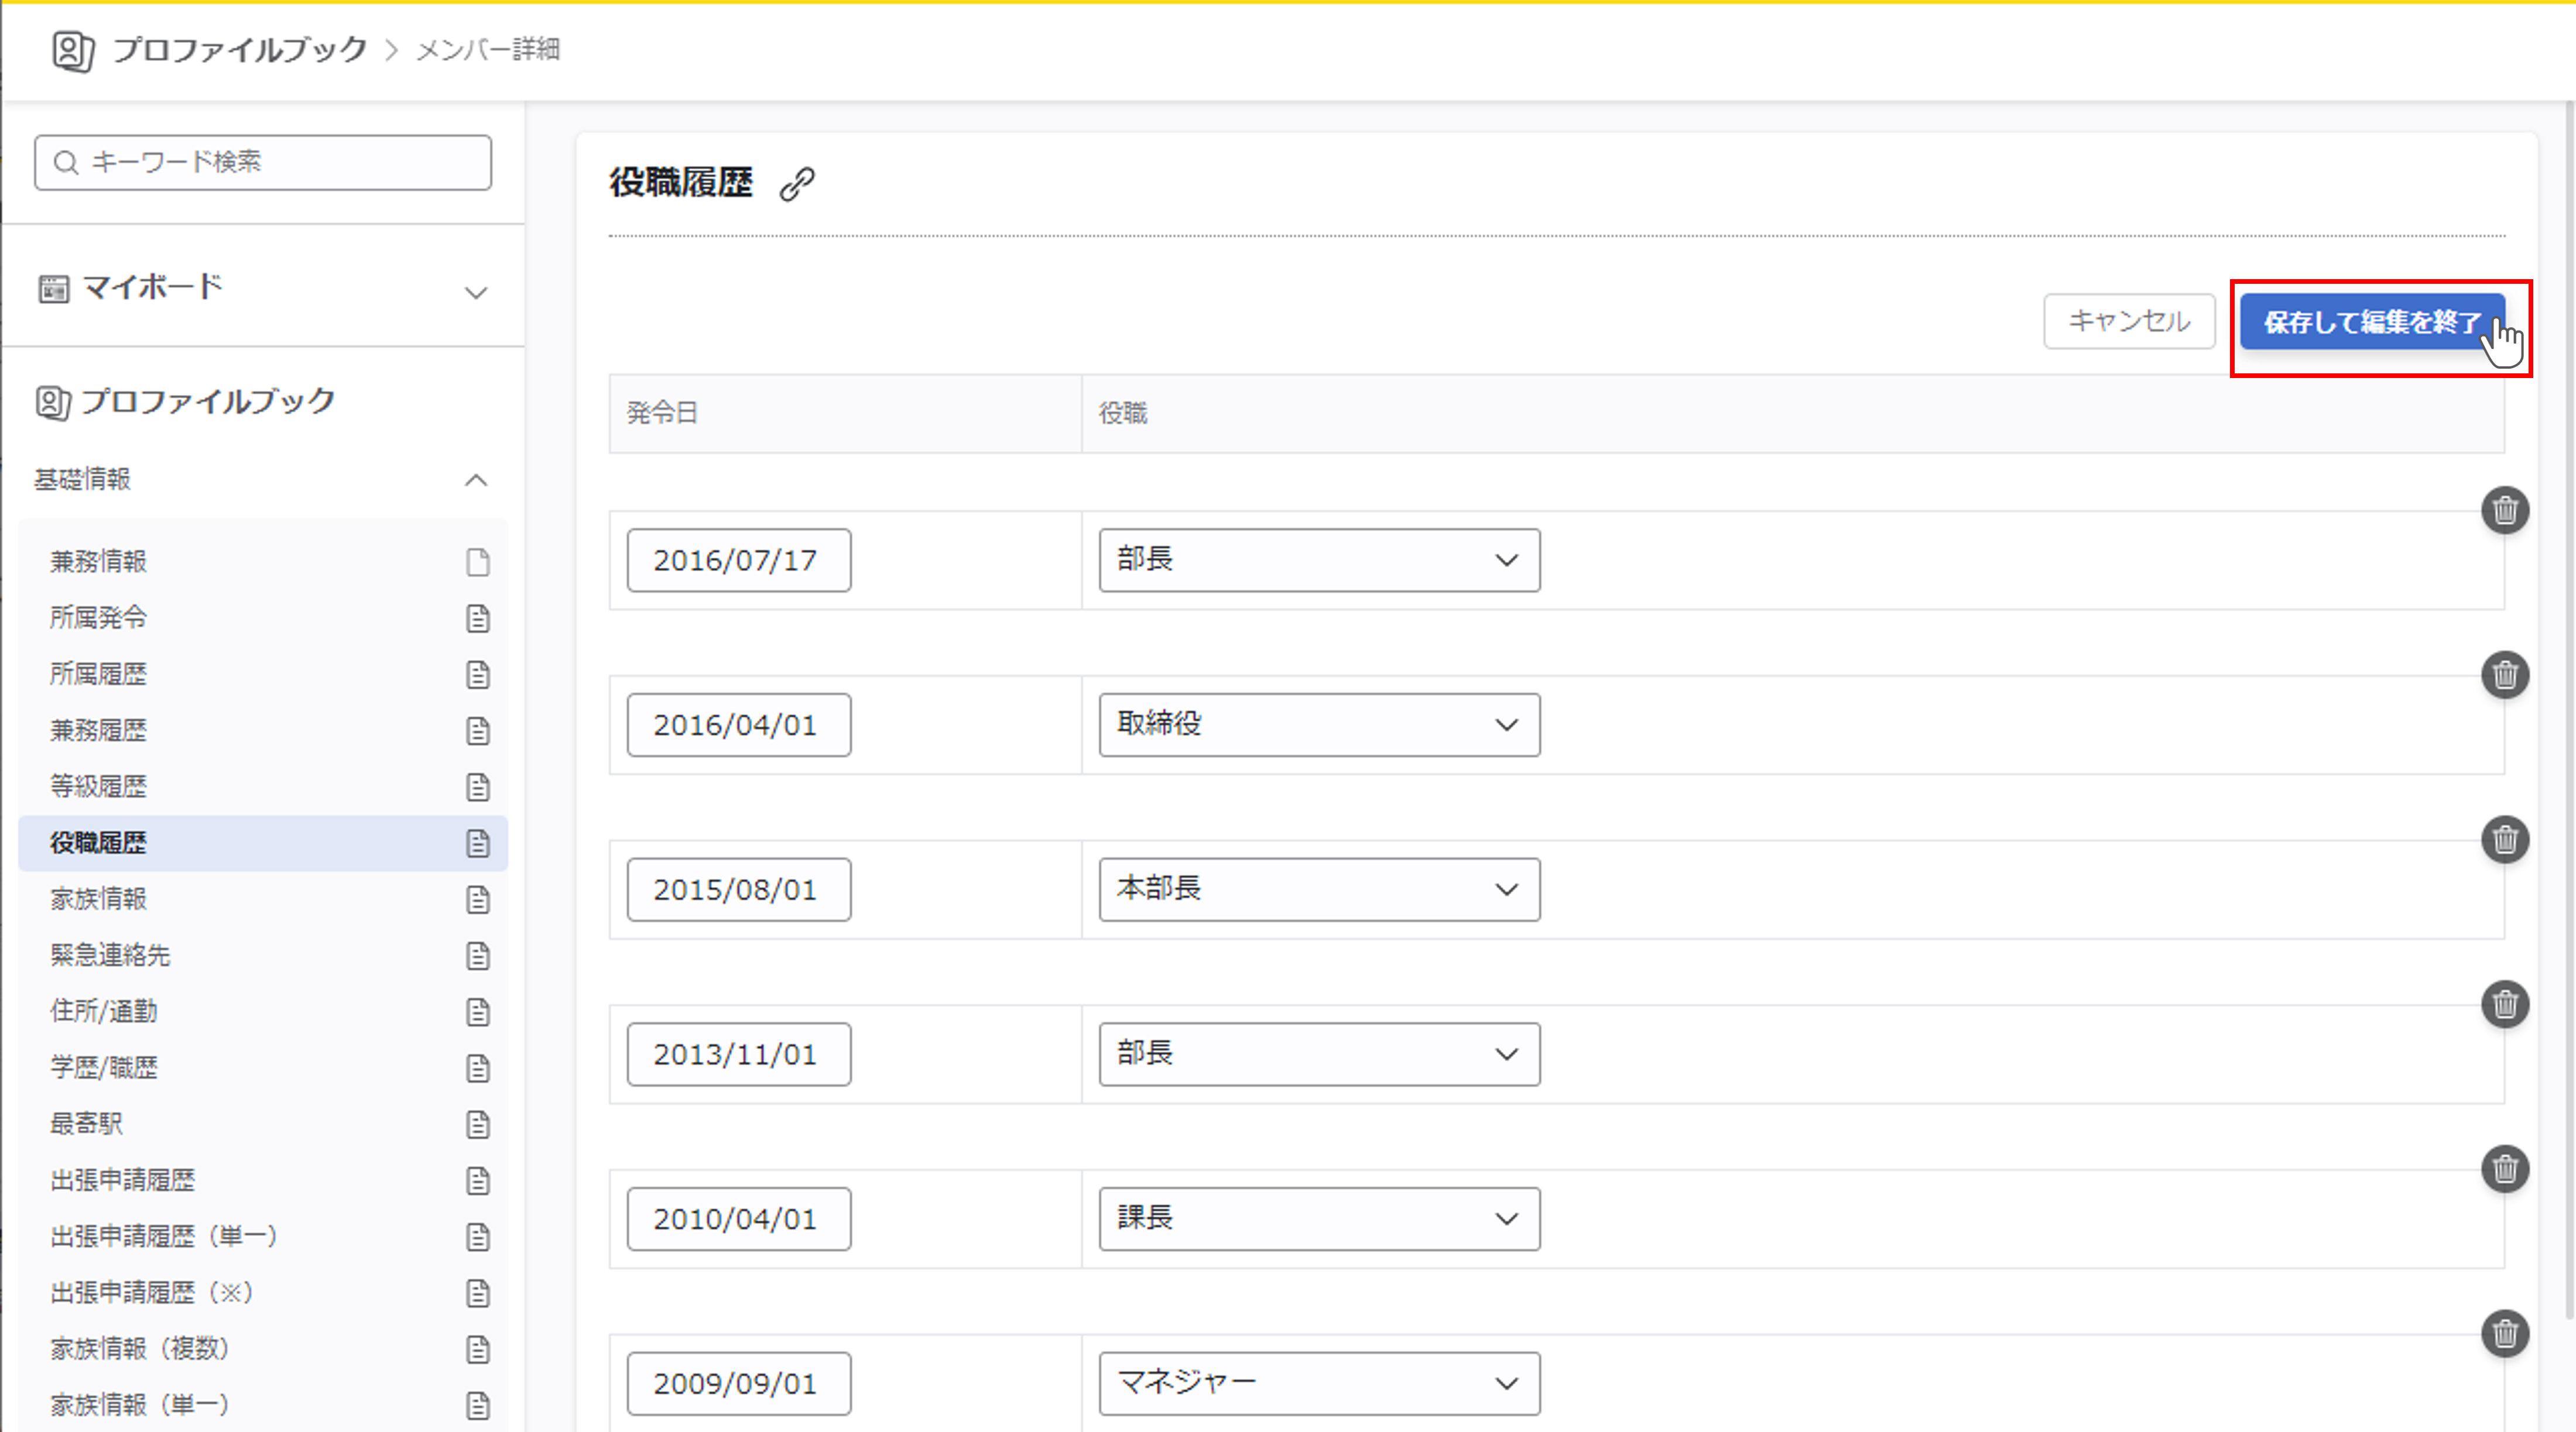Collapse the 基礎情報 section
Screen dimensions: 2576x1432
[476, 480]
